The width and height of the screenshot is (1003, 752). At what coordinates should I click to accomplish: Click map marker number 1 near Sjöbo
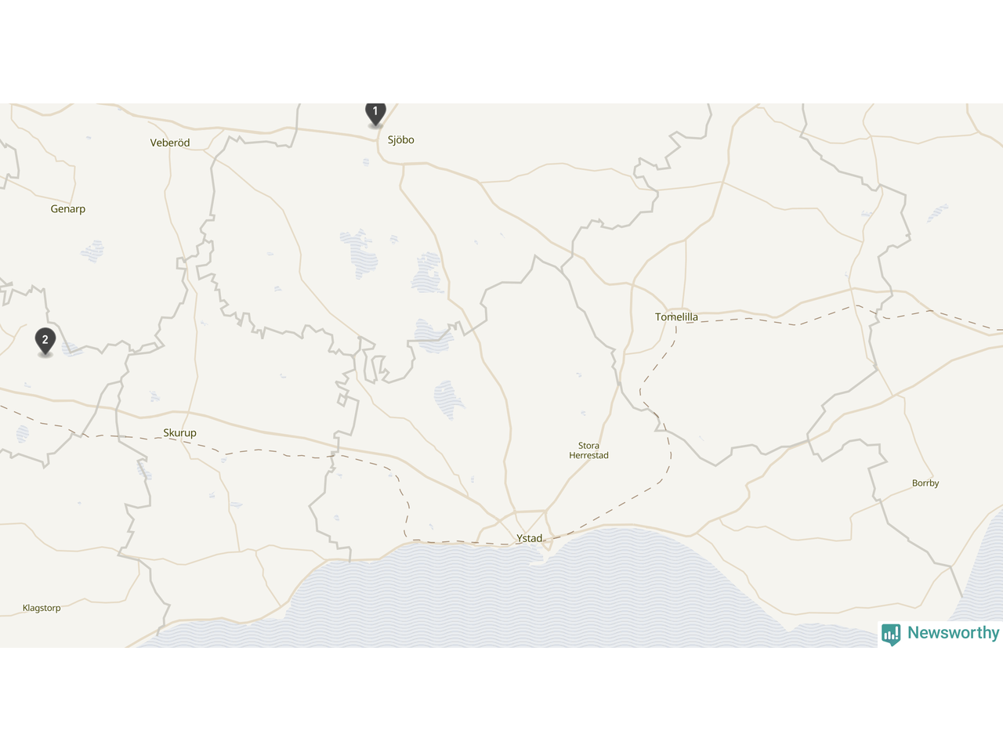click(375, 114)
